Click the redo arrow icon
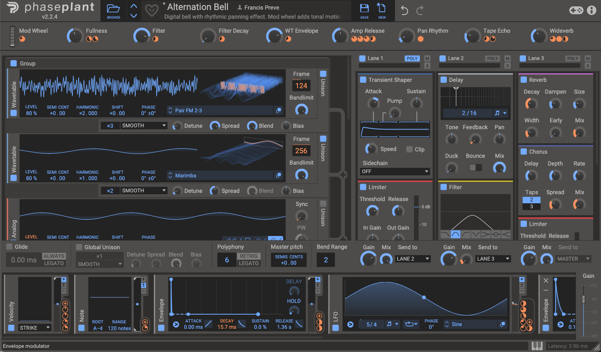Screen dimensions: 601x352 tap(419, 10)
